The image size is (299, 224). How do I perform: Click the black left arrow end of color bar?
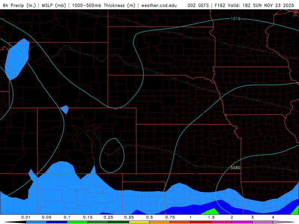click(x=16, y=222)
